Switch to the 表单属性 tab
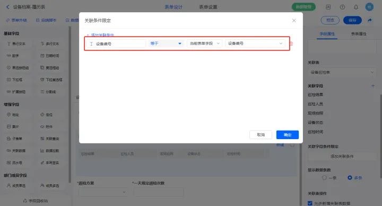 click(359, 33)
